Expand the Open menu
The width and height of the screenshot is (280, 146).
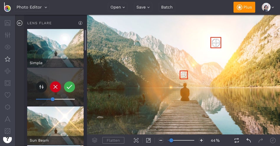coord(117,7)
